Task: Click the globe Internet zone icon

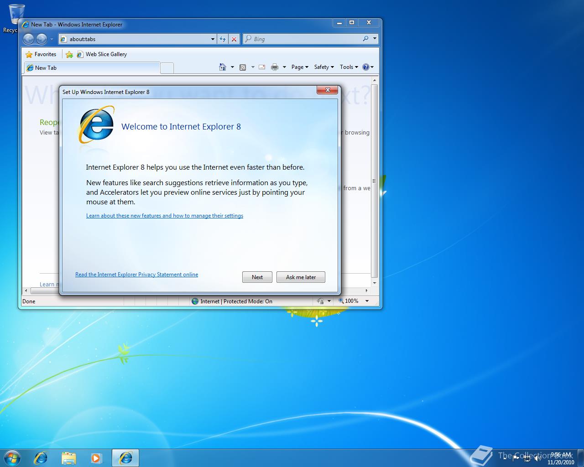Action: tap(195, 301)
